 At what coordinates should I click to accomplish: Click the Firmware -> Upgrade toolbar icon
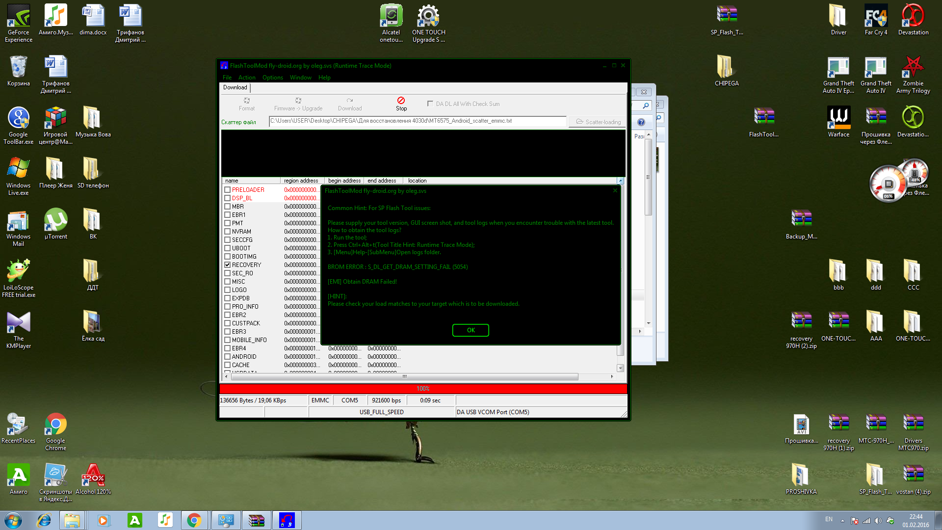(x=298, y=101)
